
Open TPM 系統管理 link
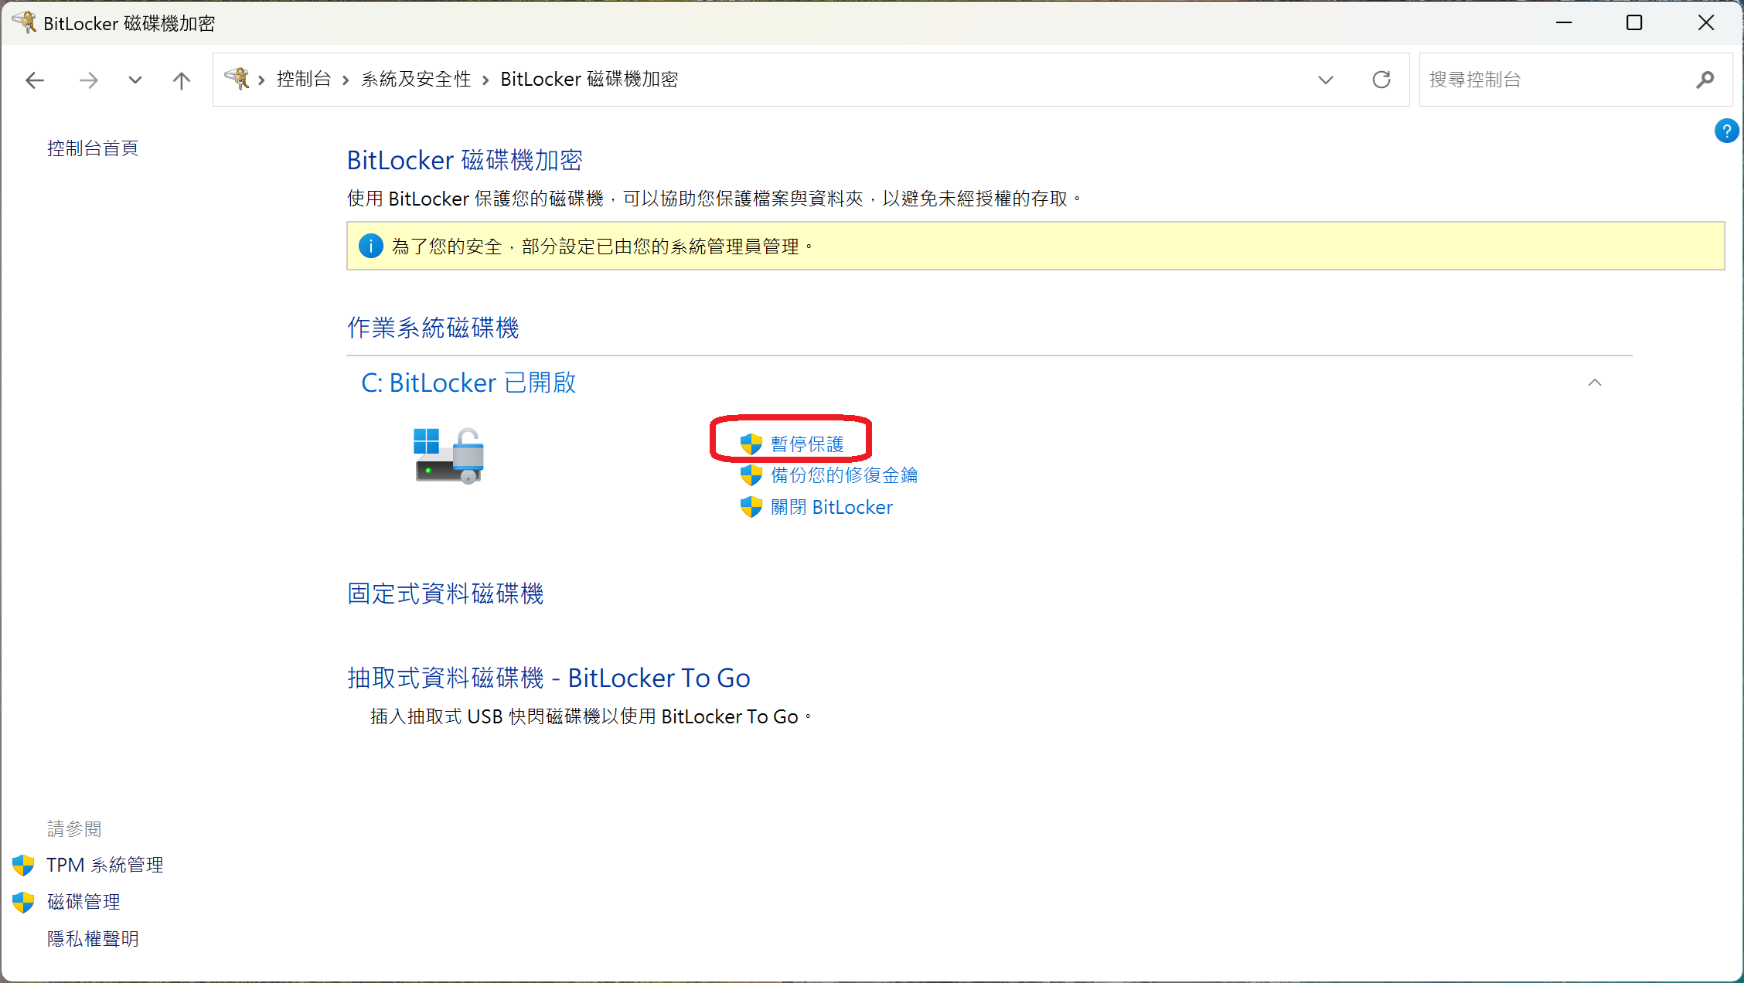pyautogui.click(x=104, y=865)
